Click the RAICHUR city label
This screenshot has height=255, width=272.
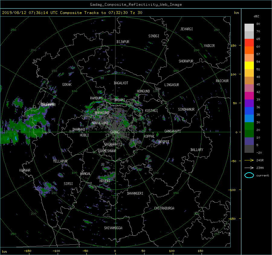pos(222,81)
